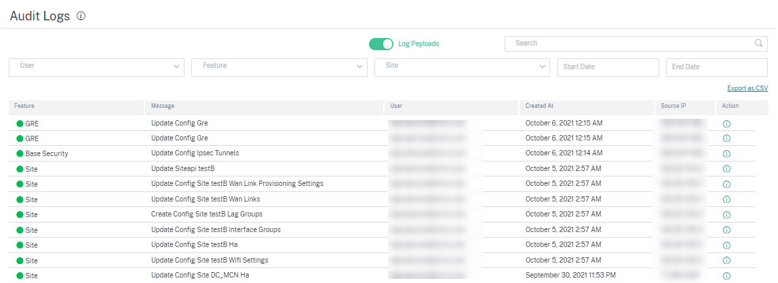Viewport: 778px width, 283px height.
Task: Click the info icon beside Audit Logs title
Action: pyautogui.click(x=81, y=16)
